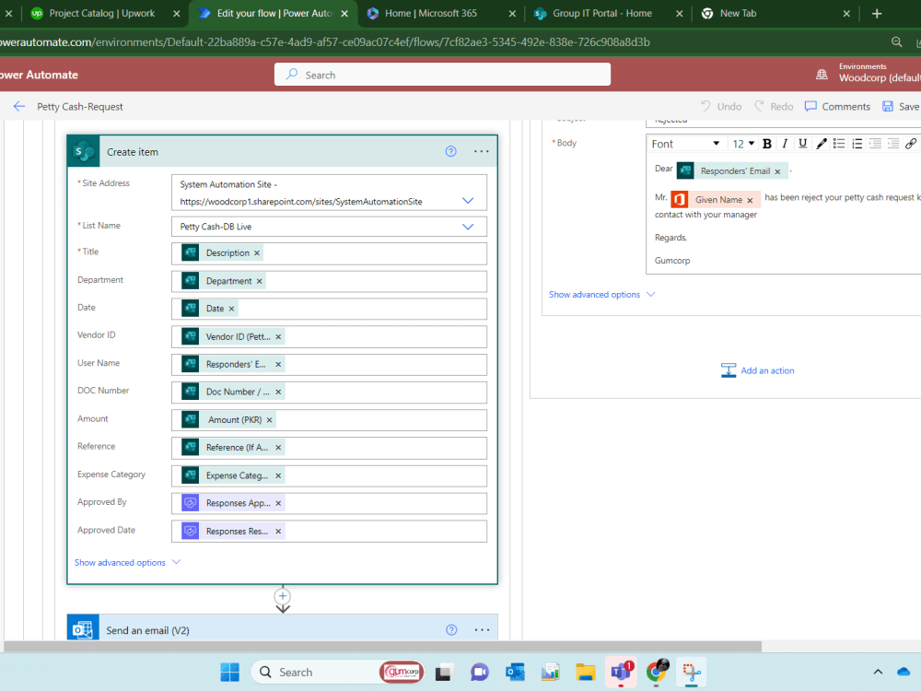Insert bulleted list in Body editor
The width and height of the screenshot is (921, 691).
839,144
